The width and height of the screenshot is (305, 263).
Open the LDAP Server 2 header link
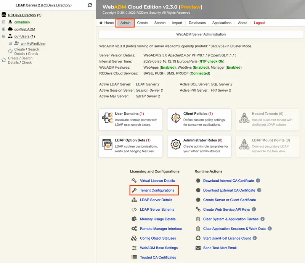(43, 5)
